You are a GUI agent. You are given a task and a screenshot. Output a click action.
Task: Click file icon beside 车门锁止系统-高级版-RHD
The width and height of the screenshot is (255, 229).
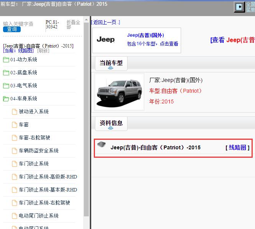(15, 177)
